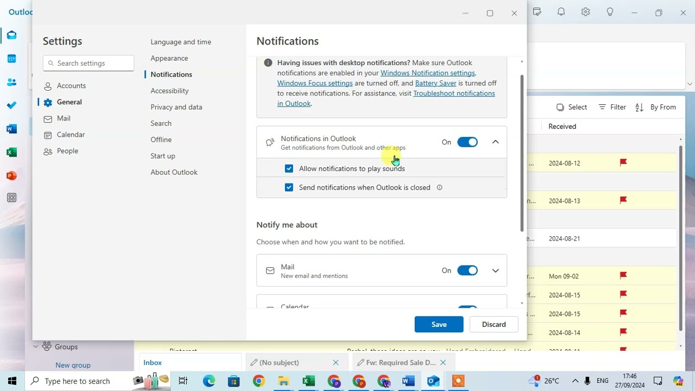Collapse Notifications in Outlook section chevron
The width and height of the screenshot is (695, 391).
495,142
